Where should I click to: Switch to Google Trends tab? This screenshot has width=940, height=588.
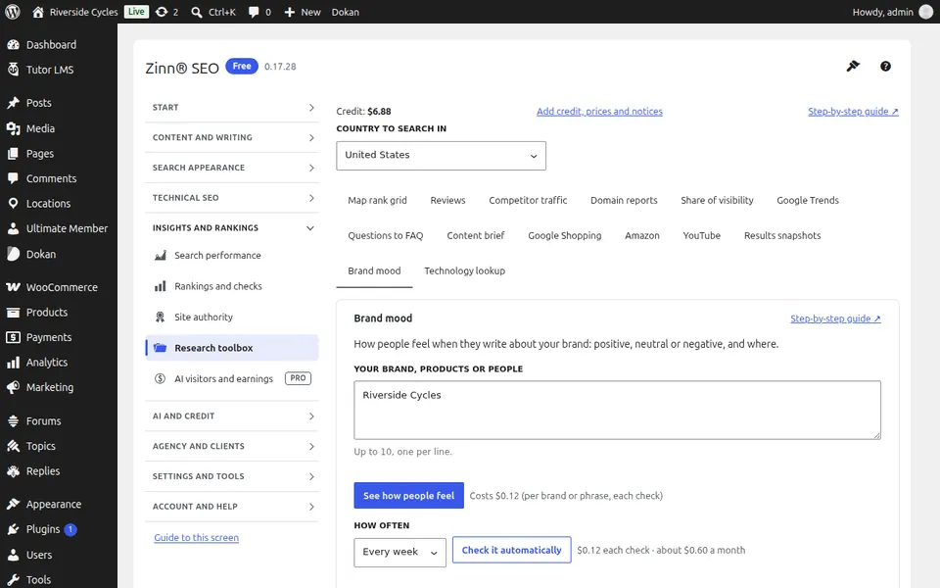tap(808, 200)
